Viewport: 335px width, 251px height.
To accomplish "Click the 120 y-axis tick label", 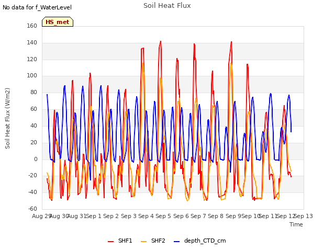I will pos(32,59).
